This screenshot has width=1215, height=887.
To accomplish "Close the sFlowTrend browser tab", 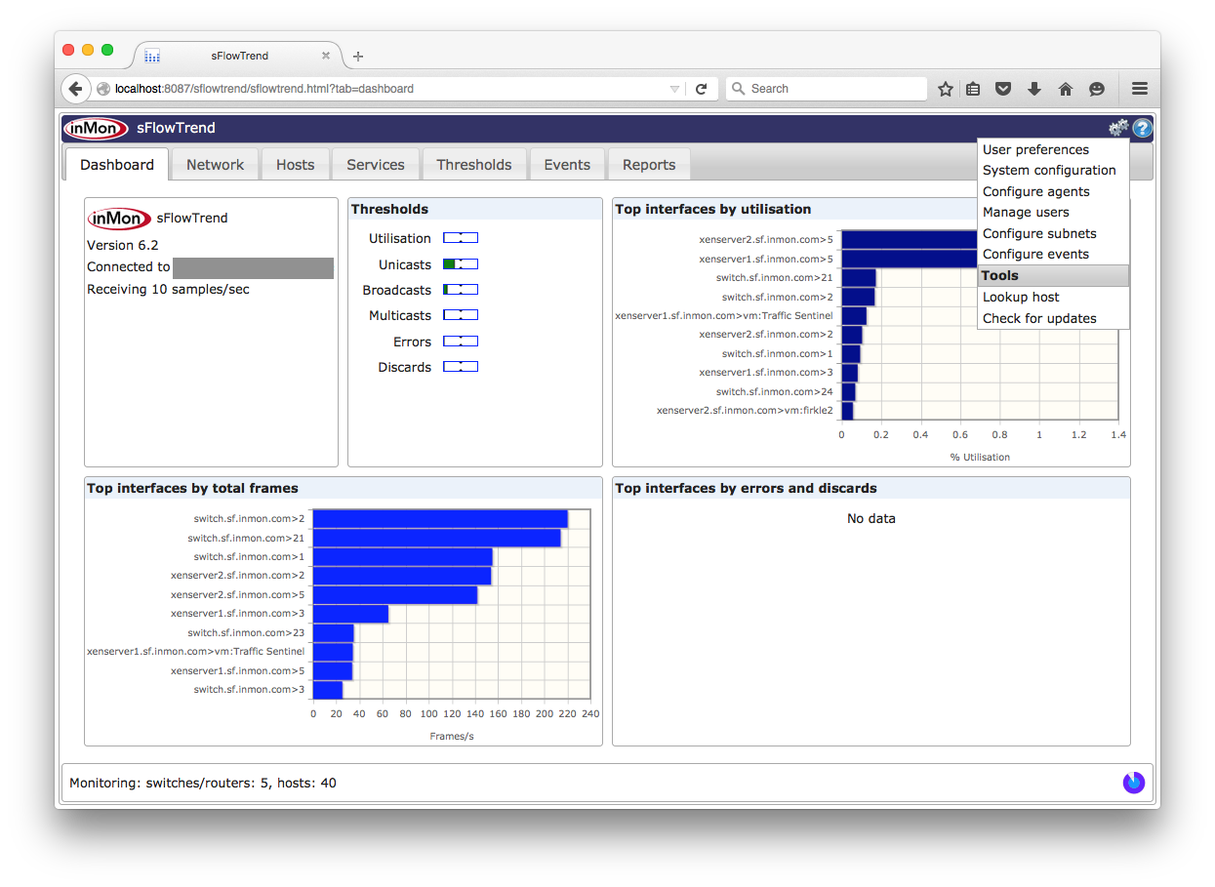I will [326, 56].
